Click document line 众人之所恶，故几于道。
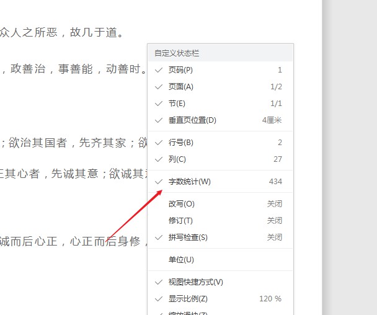This screenshot has width=377, height=315. click(x=62, y=32)
